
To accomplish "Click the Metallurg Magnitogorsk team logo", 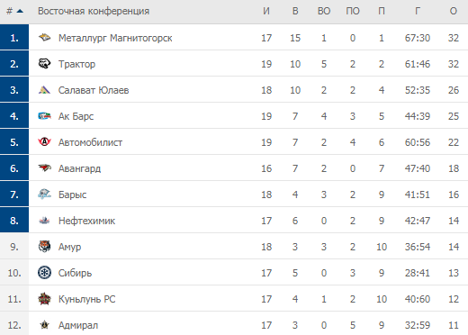I will [44, 38].
